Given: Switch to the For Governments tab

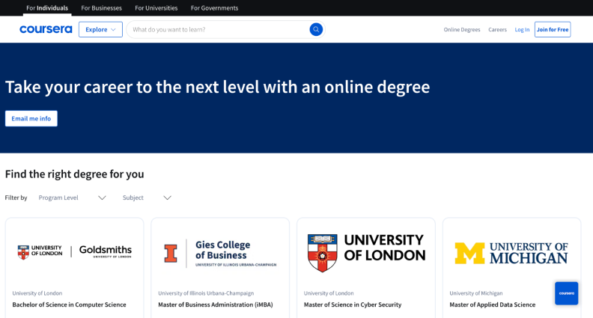Looking at the screenshot, I should [x=214, y=8].
